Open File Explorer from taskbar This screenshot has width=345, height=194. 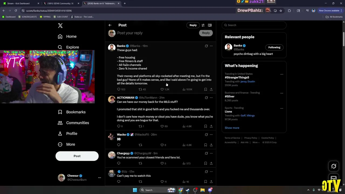pos(202,190)
